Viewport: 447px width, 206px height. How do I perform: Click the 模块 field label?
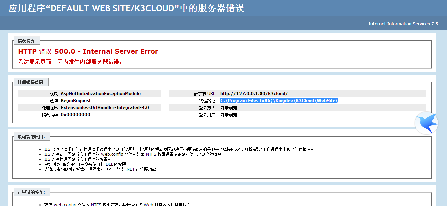coord(54,94)
